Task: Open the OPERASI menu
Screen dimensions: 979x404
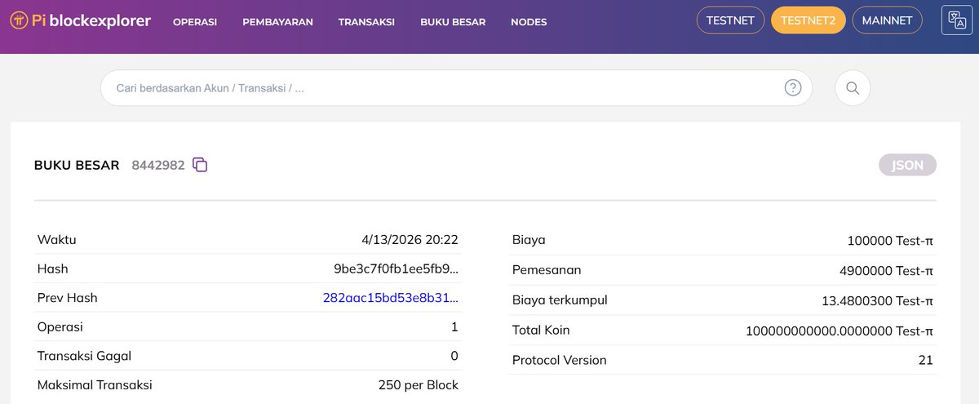Action: coord(195,22)
